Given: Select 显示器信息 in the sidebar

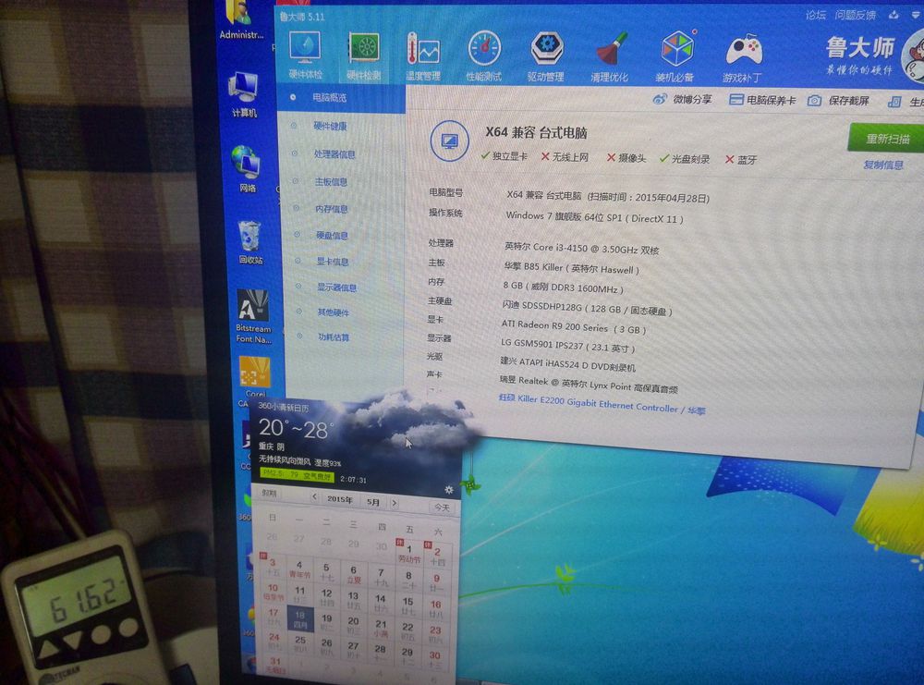Looking at the screenshot, I should point(336,287).
